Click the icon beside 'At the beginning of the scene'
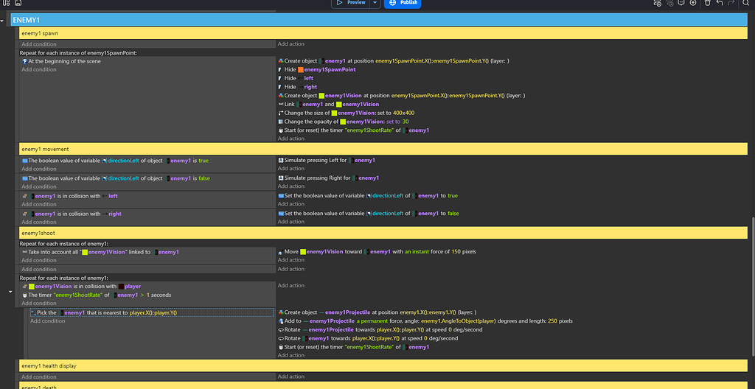The width and height of the screenshot is (755, 389). [x=24, y=62]
